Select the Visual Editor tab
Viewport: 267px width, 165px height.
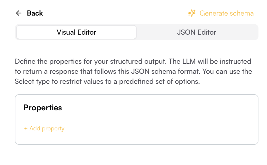pos(77,32)
